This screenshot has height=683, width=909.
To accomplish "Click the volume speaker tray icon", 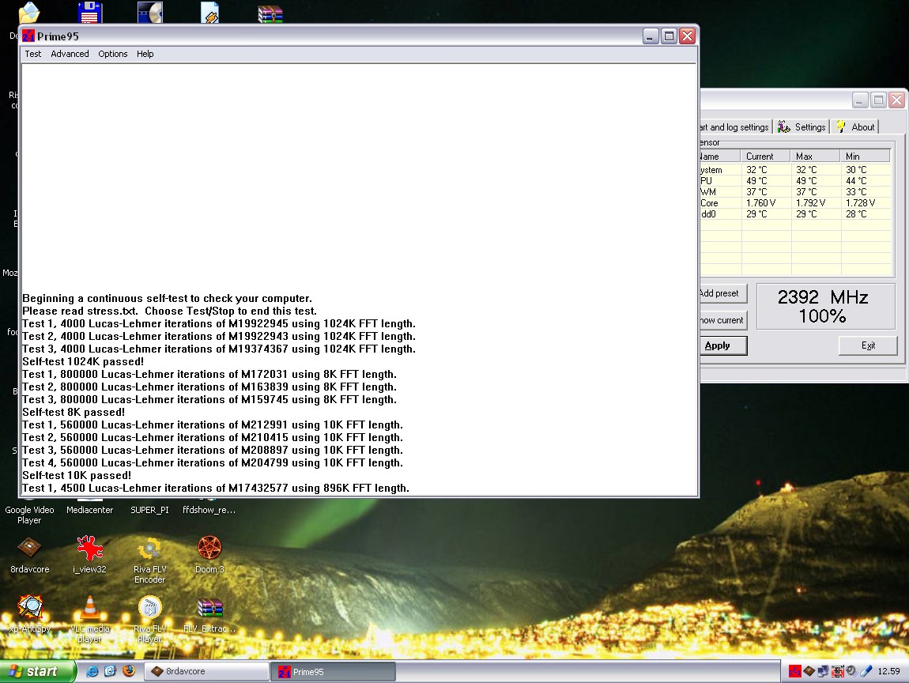I will tap(851, 671).
